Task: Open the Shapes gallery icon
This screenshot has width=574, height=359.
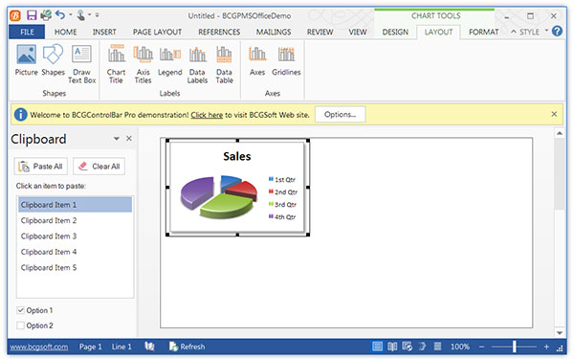Action: coord(53,59)
